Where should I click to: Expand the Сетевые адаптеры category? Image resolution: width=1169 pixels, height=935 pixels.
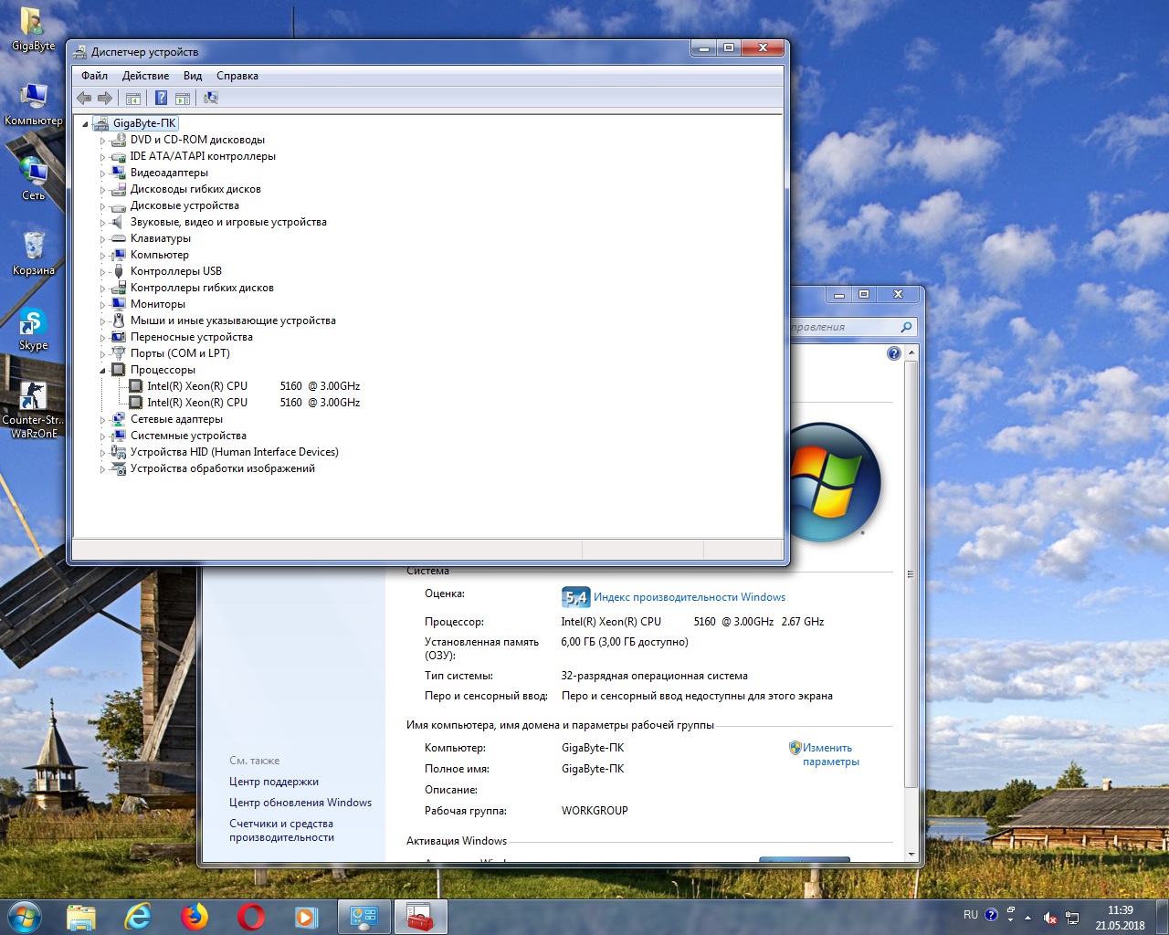[102, 419]
